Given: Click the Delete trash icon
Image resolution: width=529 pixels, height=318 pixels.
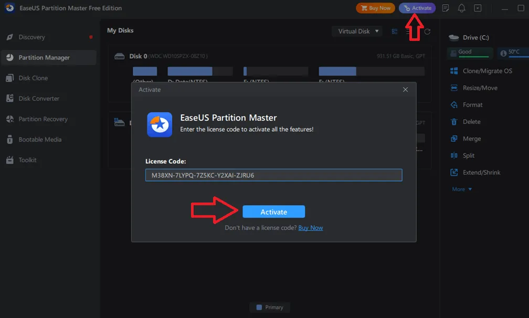Looking at the screenshot, I should (454, 122).
